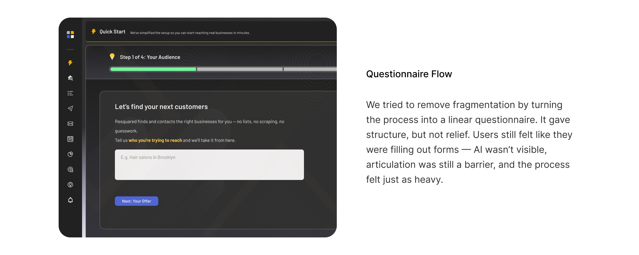The image size is (639, 255).
Task: Click the third gray progress segment
Action: (x=310, y=69)
